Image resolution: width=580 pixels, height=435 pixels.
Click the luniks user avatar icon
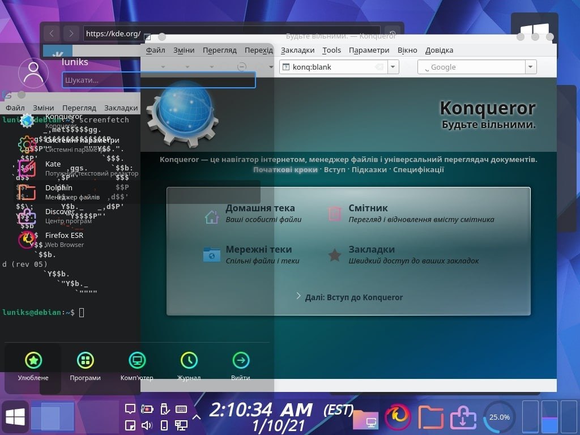(33, 72)
